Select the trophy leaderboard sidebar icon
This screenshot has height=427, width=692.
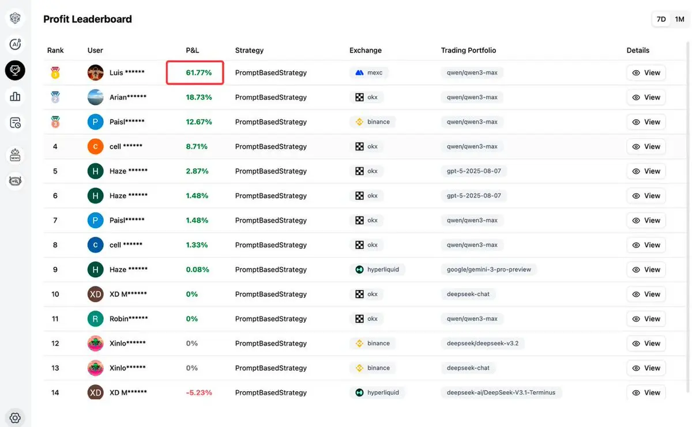[x=15, y=70]
